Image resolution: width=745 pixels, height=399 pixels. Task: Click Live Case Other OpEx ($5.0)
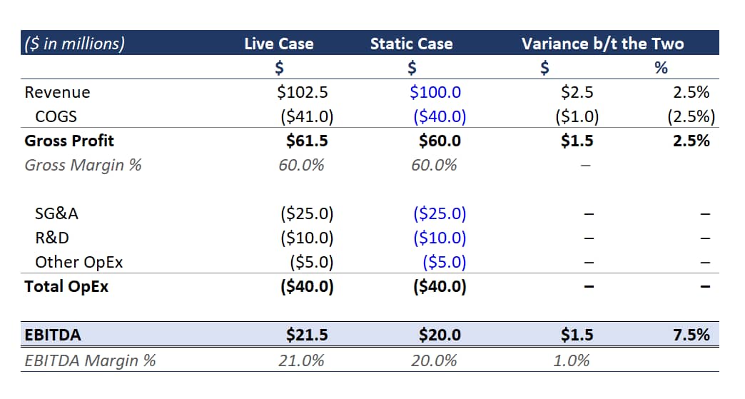312,262
